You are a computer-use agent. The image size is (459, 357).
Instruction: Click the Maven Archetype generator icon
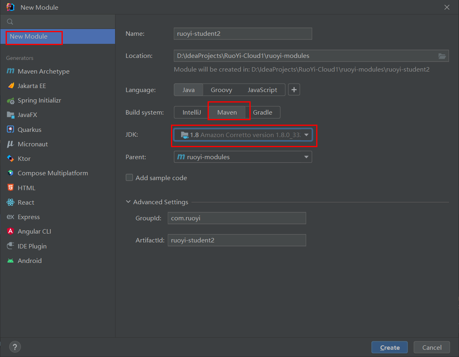coord(10,71)
